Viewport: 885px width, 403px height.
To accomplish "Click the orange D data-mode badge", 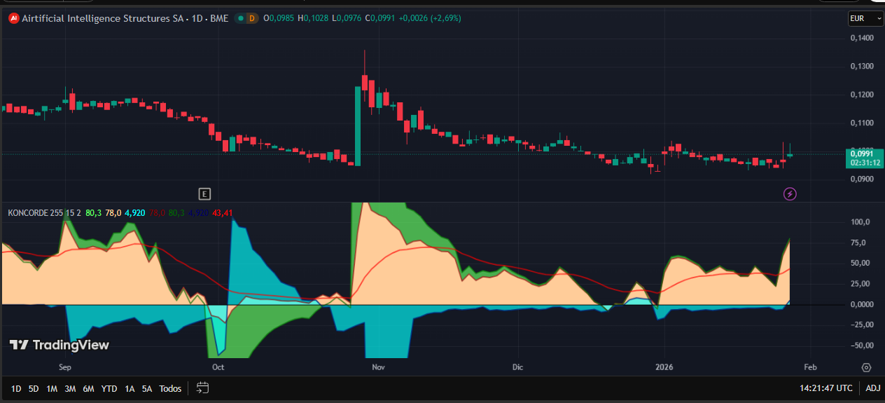I will point(252,18).
